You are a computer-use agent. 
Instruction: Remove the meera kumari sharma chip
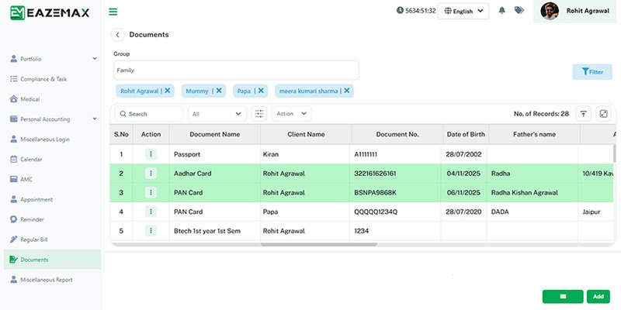[347, 91]
